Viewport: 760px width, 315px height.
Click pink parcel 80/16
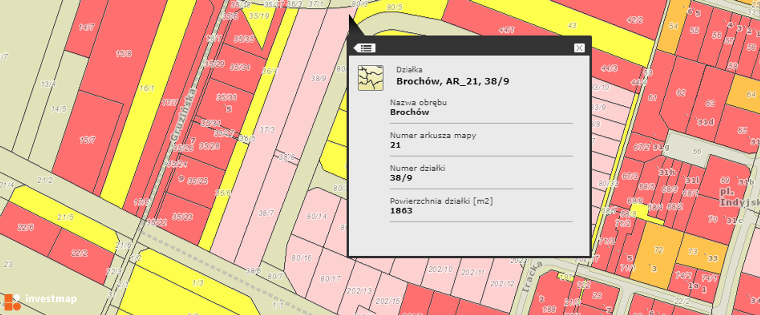[302, 258]
